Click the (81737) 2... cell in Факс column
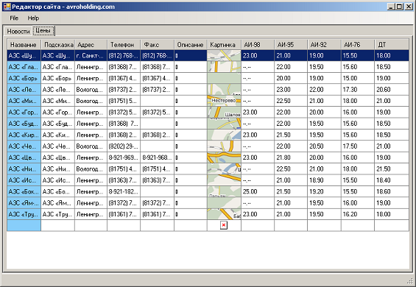416x287 pixels. [158, 89]
